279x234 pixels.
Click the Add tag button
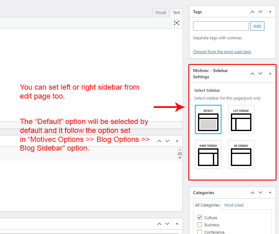(257, 26)
